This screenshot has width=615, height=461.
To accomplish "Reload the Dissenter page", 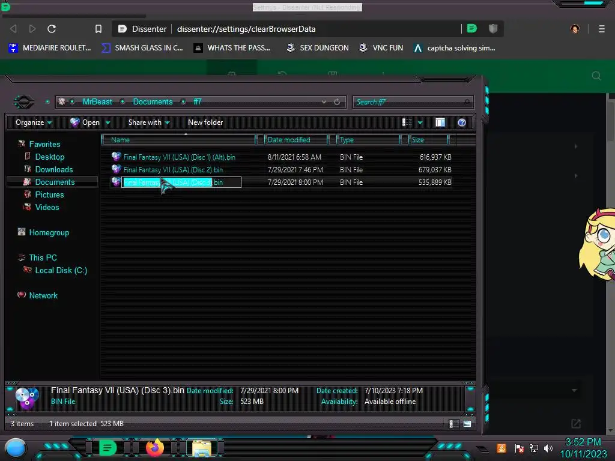I will pyautogui.click(x=52, y=29).
